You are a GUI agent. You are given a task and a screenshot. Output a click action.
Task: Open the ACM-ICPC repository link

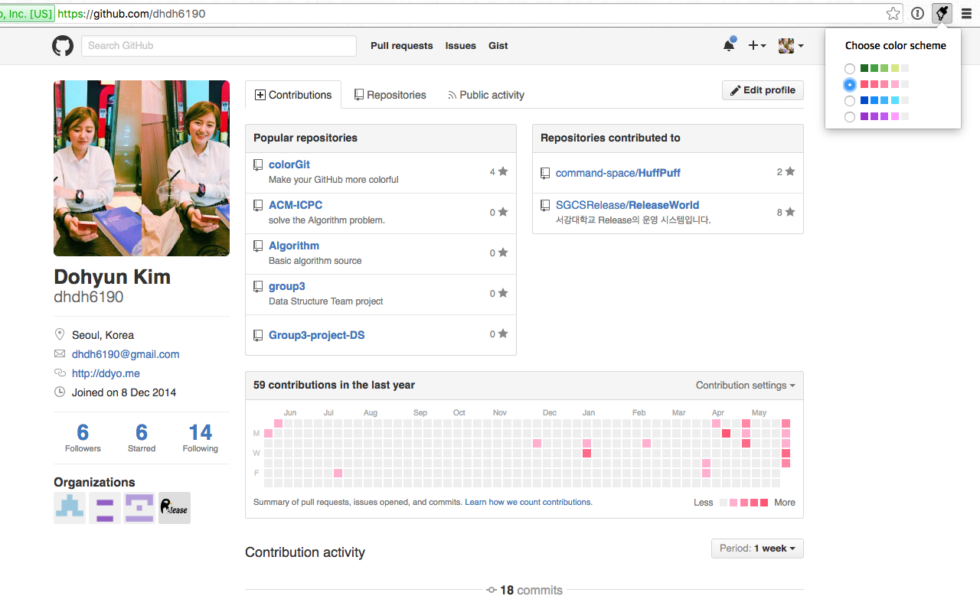tap(296, 205)
